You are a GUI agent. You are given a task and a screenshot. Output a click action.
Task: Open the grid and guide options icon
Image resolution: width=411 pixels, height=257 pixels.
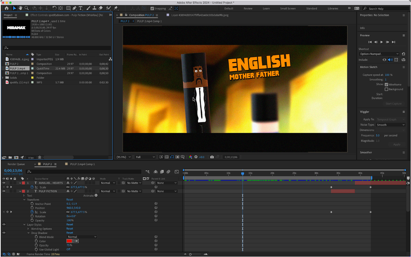183,157
